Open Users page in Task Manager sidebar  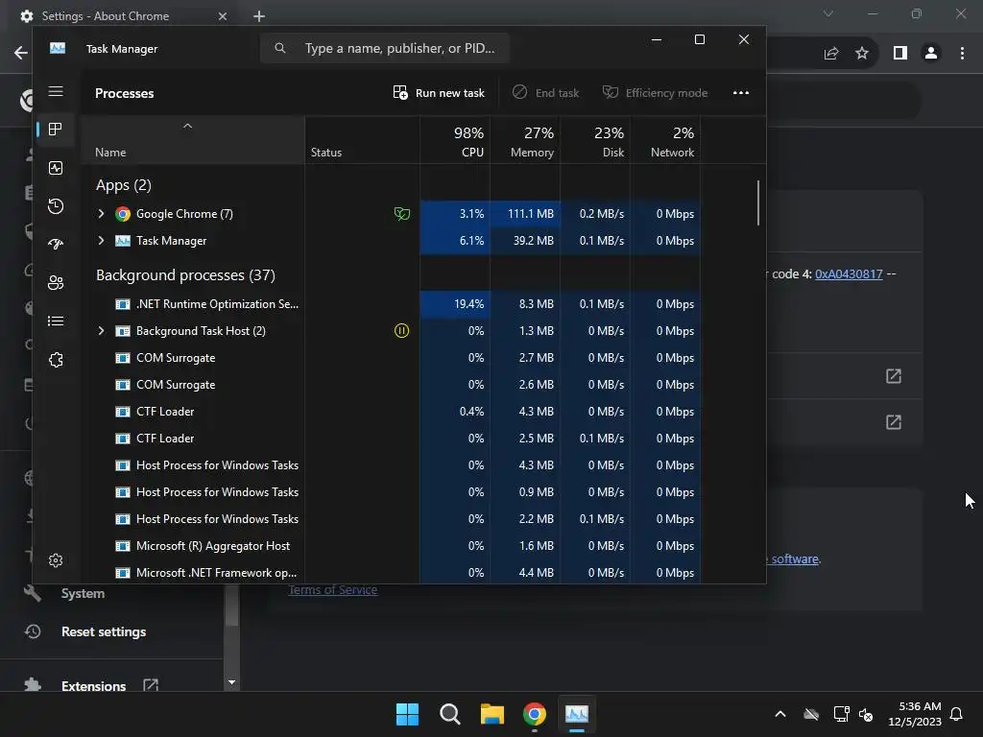(55, 283)
